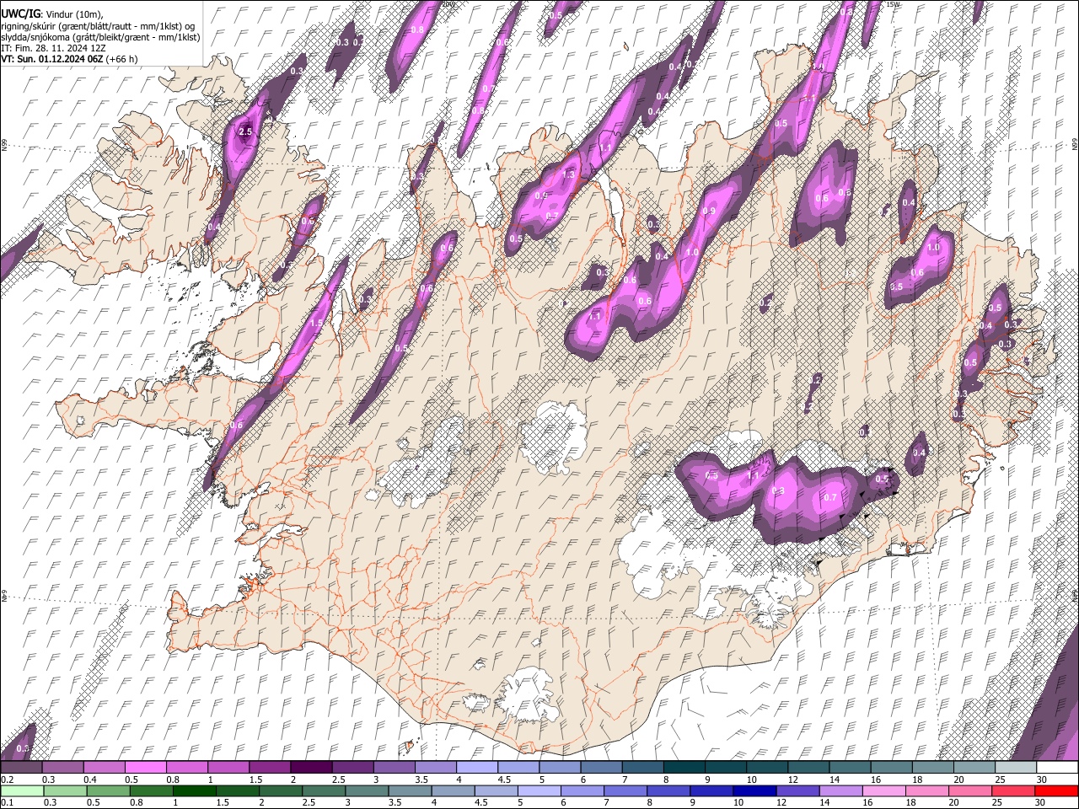1079x809 pixels.
Task: Click the light pink 16 swatch in the lower legend row
Action: pyautogui.click(x=884, y=791)
